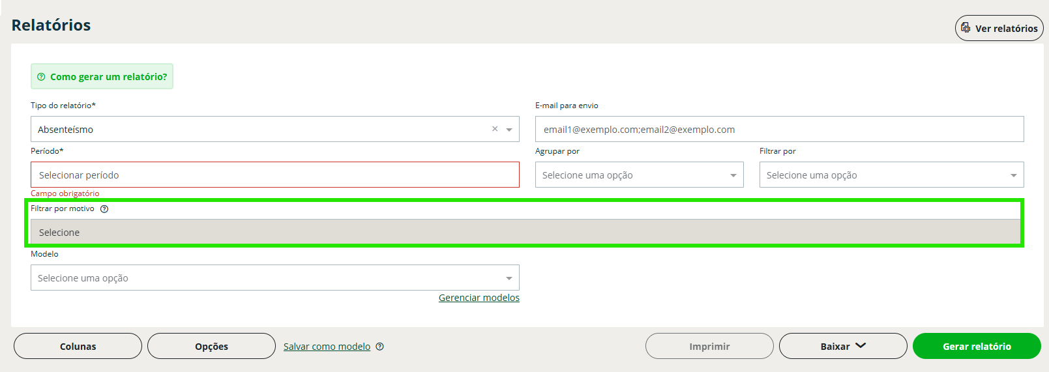This screenshot has width=1049, height=372.
Task: Click the Salvar como modelo link
Action: click(327, 347)
